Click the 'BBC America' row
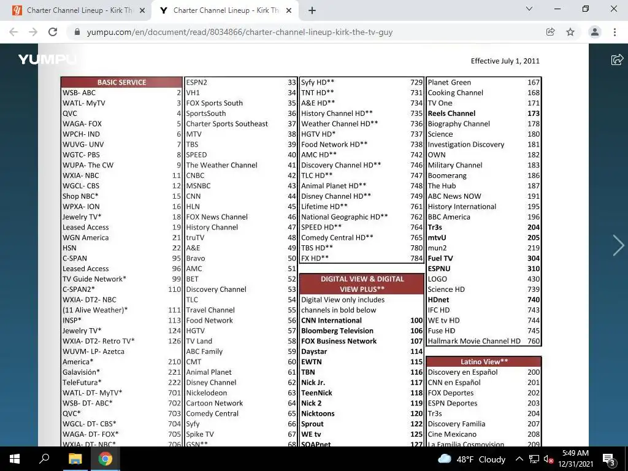 coord(484,216)
